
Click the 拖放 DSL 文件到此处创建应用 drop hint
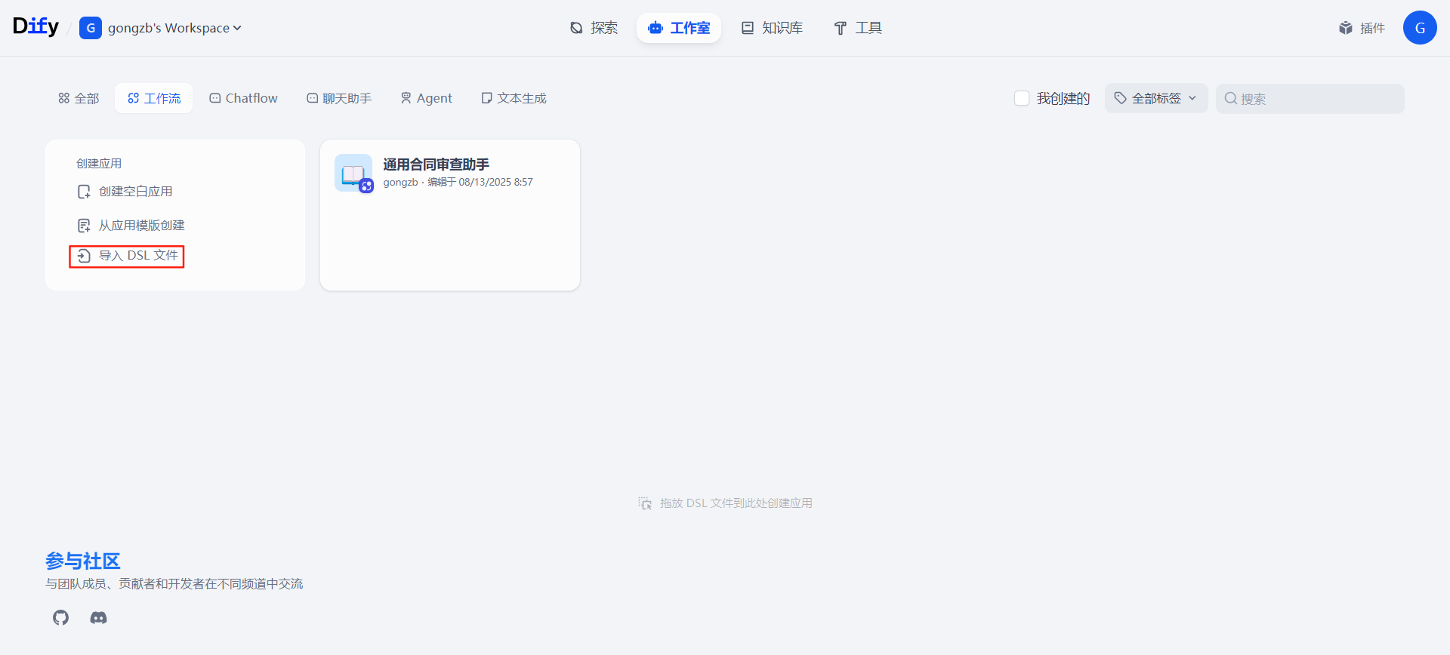(725, 503)
